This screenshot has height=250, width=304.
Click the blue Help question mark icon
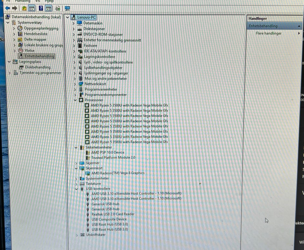41,8
